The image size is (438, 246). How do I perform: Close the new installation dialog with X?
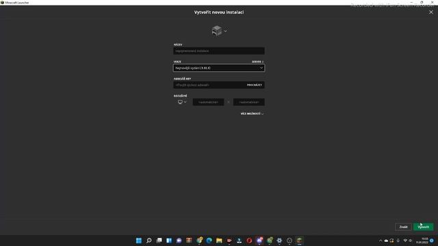pos(431,12)
